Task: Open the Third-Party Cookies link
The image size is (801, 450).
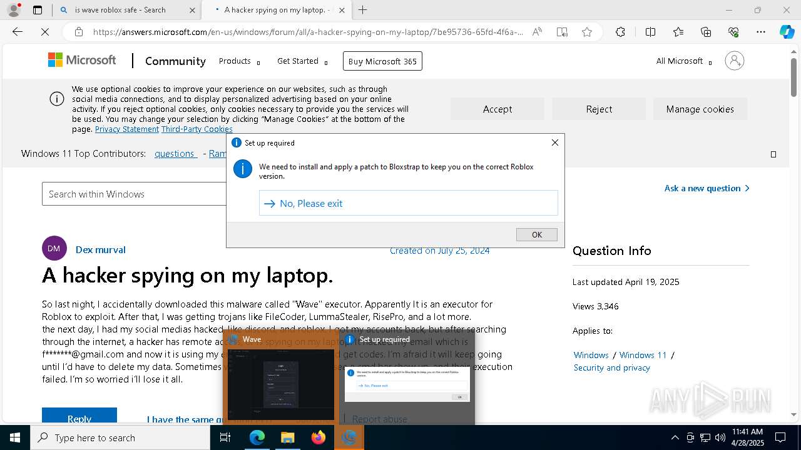Action: pos(197,129)
